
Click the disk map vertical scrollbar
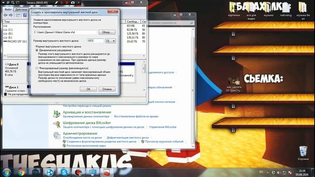[144, 76]
